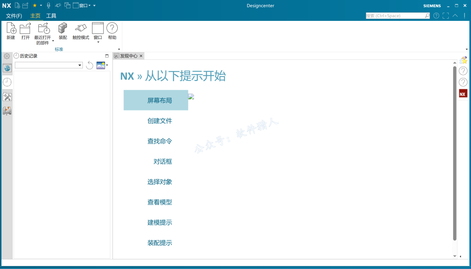Open the quick access toolbar customize arrow

[x=94, y=5]
